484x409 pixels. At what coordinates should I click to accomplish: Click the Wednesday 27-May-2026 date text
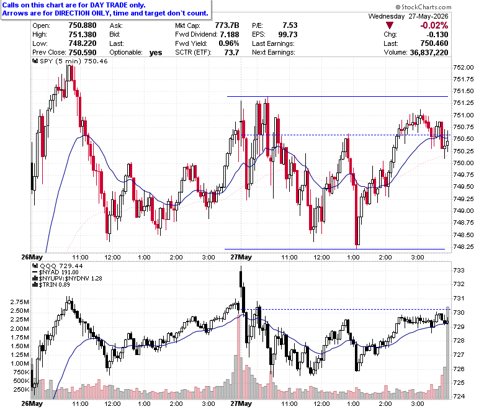point(408,16)
